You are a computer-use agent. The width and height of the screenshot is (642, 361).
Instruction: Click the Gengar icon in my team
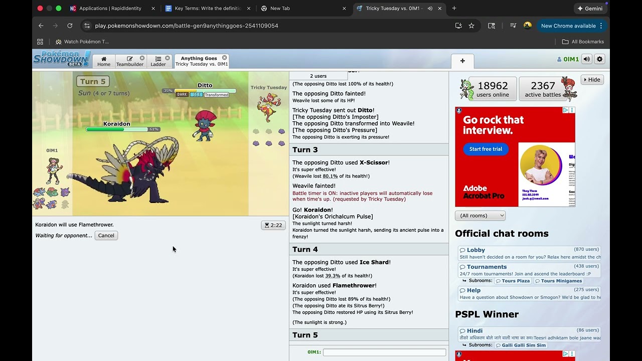point(65,192)
